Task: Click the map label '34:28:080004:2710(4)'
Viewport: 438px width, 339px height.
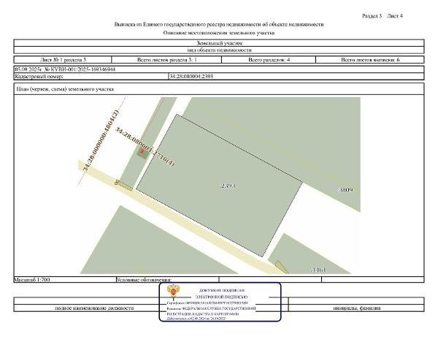Action: pos(145,147)
